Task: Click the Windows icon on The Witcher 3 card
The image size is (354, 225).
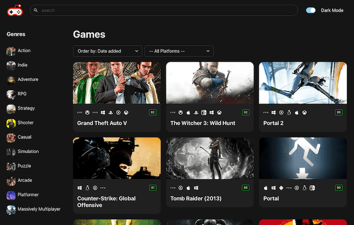Action: 211,113
